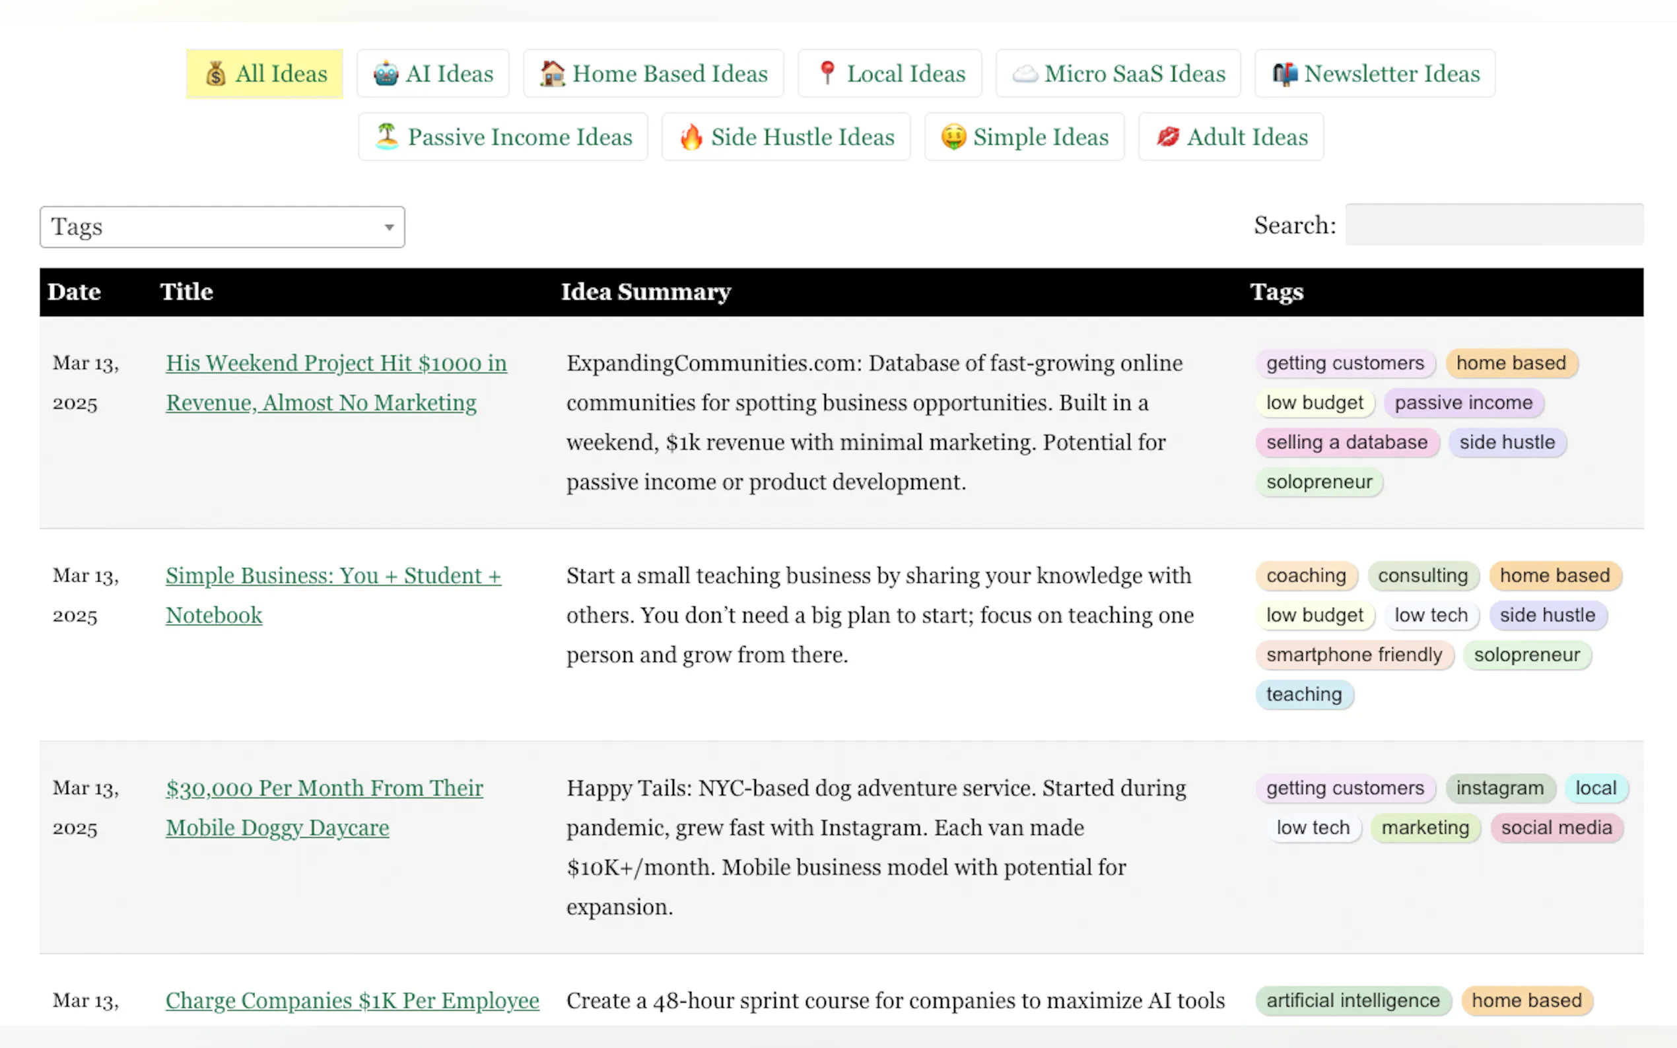Open the Weekend Project Hit $1000 article link
The height and width of the screenshot is (1048, 1677).
pos(335,363)
